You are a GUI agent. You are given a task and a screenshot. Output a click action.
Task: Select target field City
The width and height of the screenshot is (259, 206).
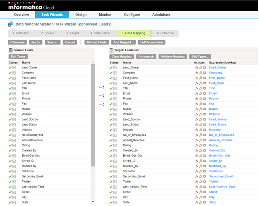[x=125, y=197]
